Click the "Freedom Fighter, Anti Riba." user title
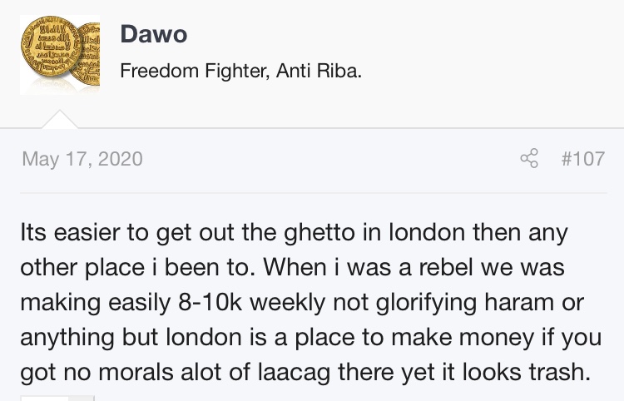The image size is (624, 401). pyautogui.click(x=241, y=71)
